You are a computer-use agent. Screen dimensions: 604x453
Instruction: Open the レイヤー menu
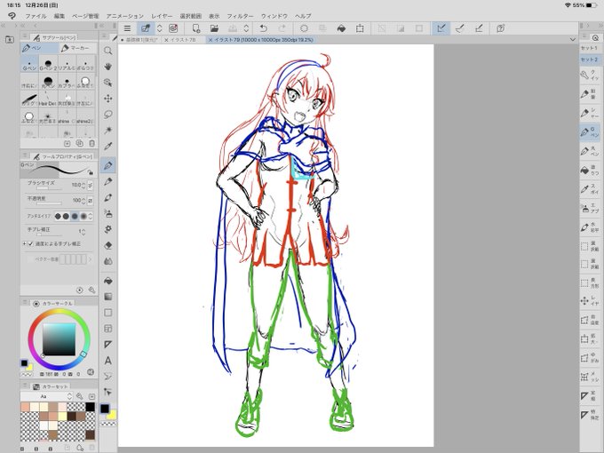coord(162,16)
